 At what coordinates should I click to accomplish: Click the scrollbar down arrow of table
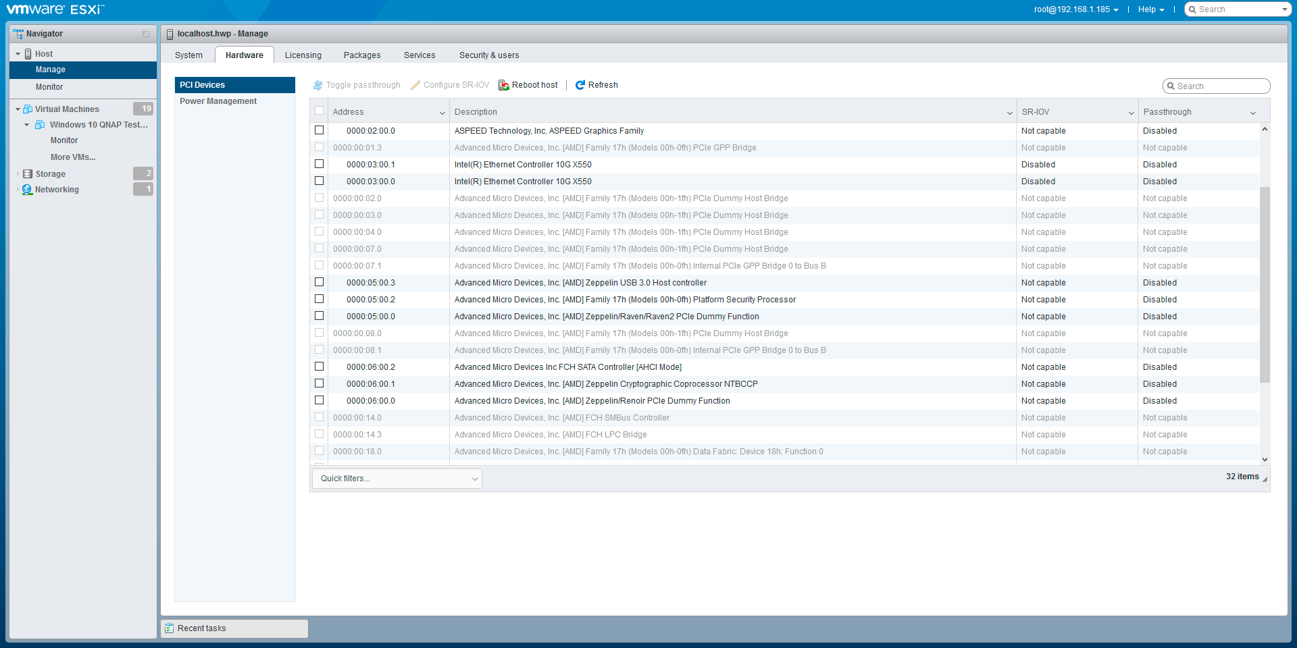tap(1265, 459)
